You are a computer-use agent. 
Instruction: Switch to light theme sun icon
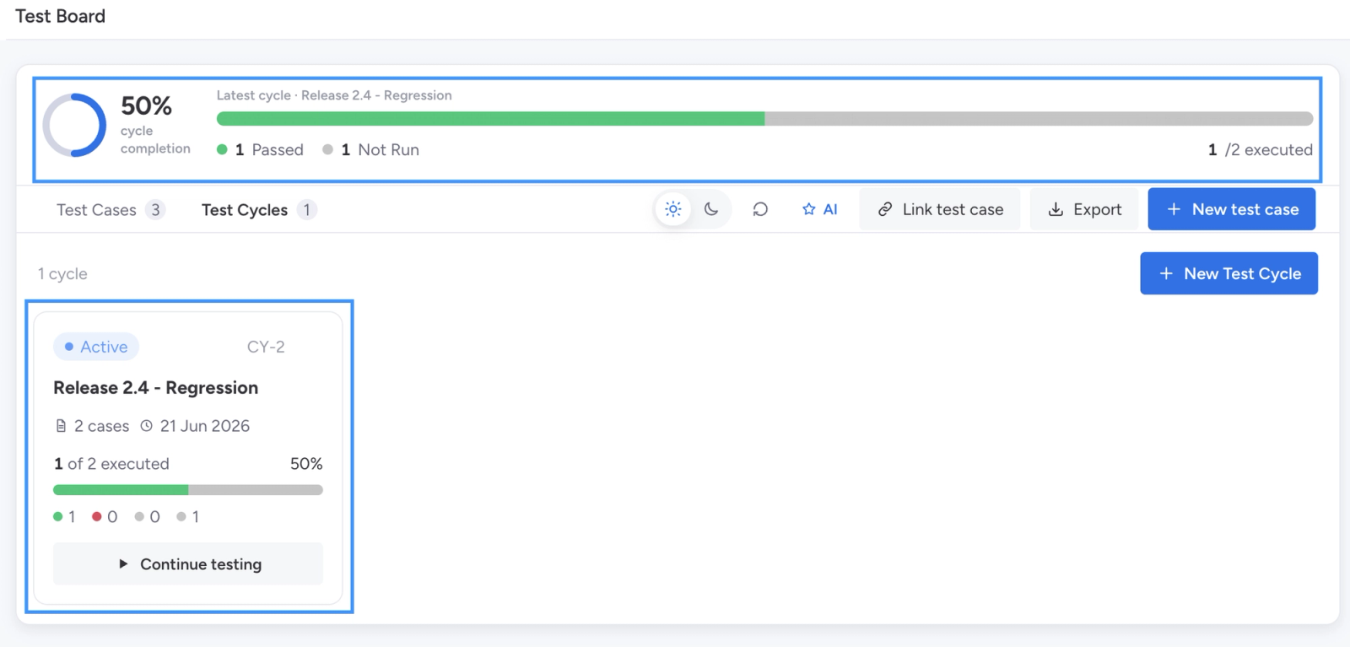672,209
